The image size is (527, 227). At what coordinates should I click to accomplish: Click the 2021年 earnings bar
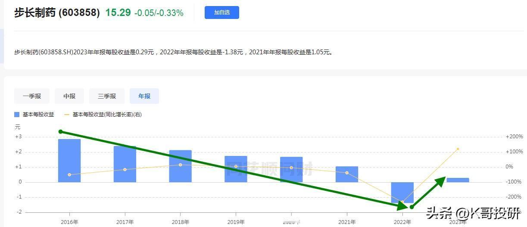tap(347, 174)
